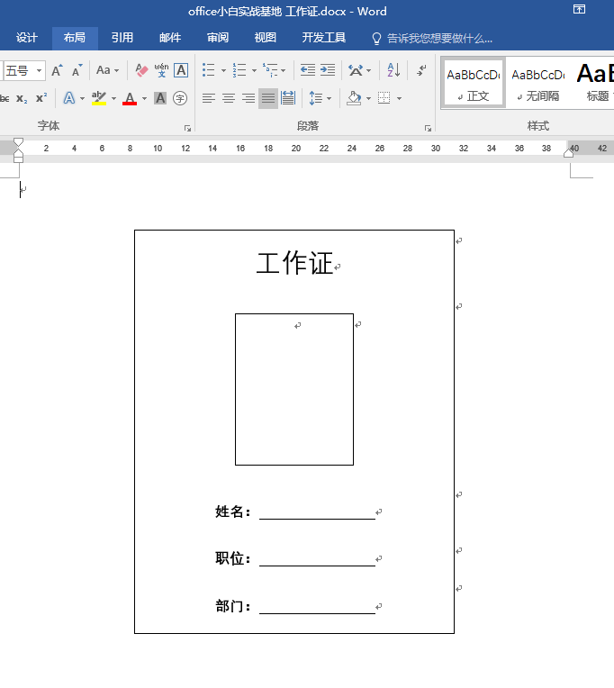
Task: Open the 段落 dialog launcher
Action: coord(429,128)
